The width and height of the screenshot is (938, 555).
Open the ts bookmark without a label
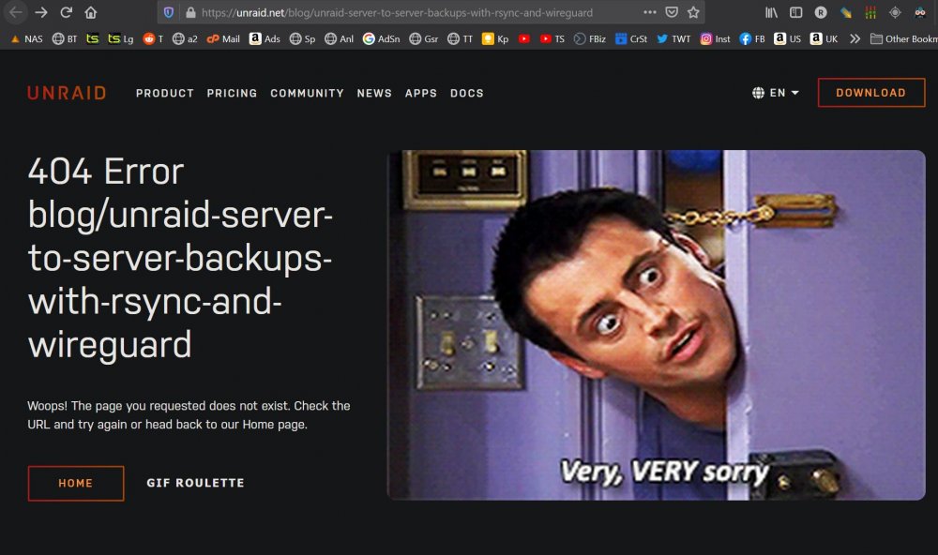pos(92,38)
